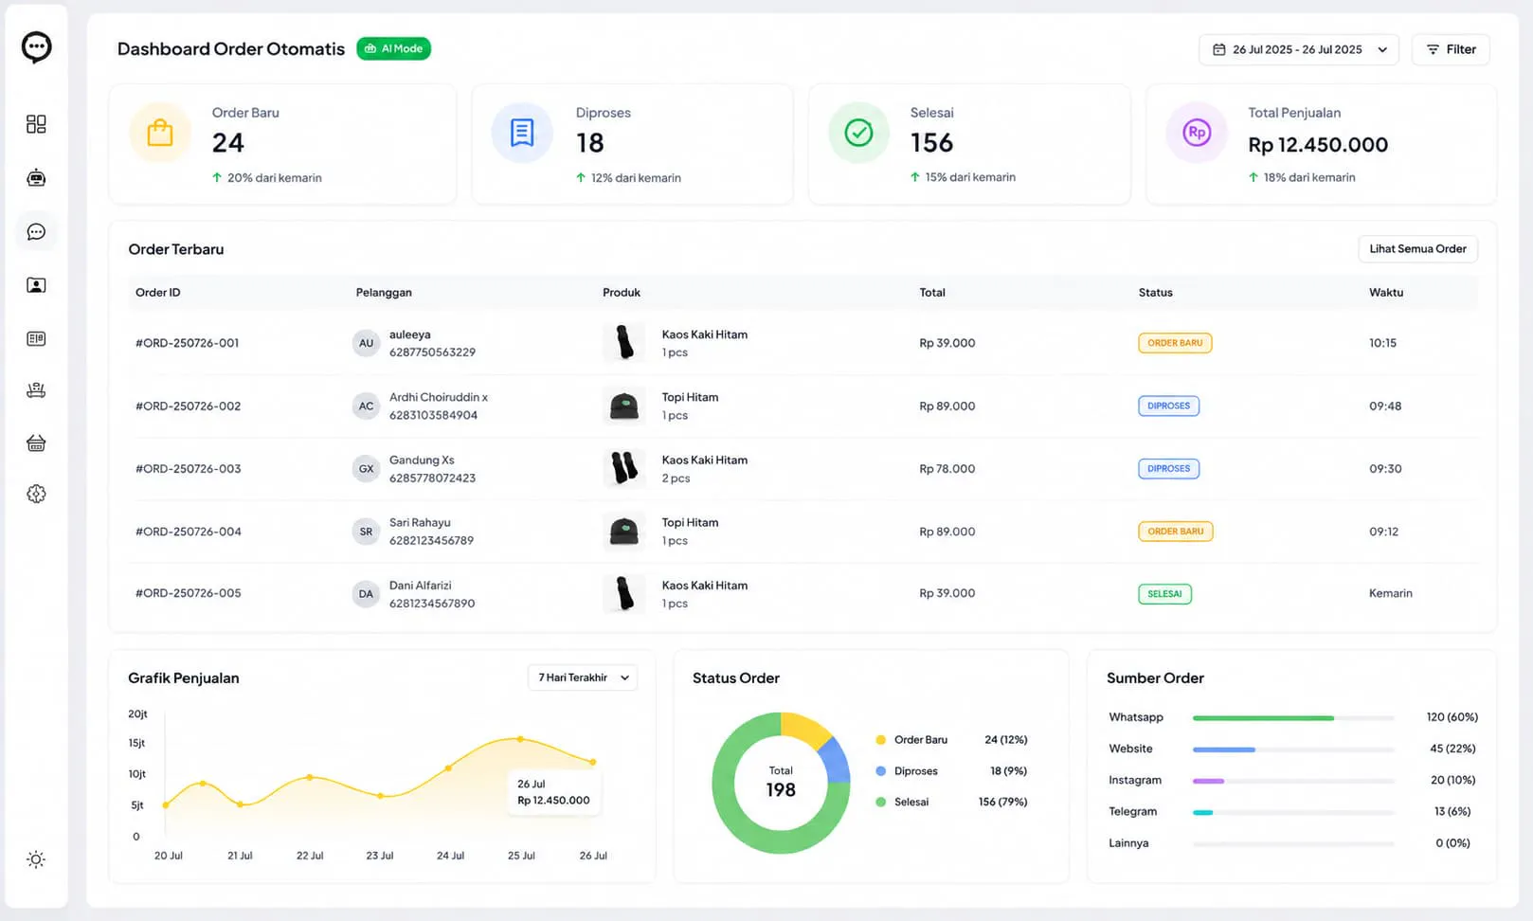Image resolution: width=1533 pixels, height=921 pixels.
Task: Click sock thumbnail in order 005 row
Action: coord(624,594)
